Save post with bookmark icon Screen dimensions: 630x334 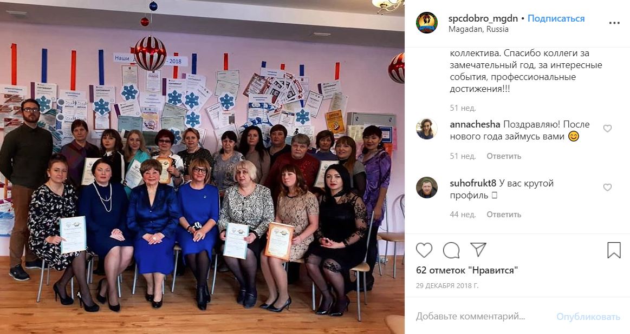[614, 250]
